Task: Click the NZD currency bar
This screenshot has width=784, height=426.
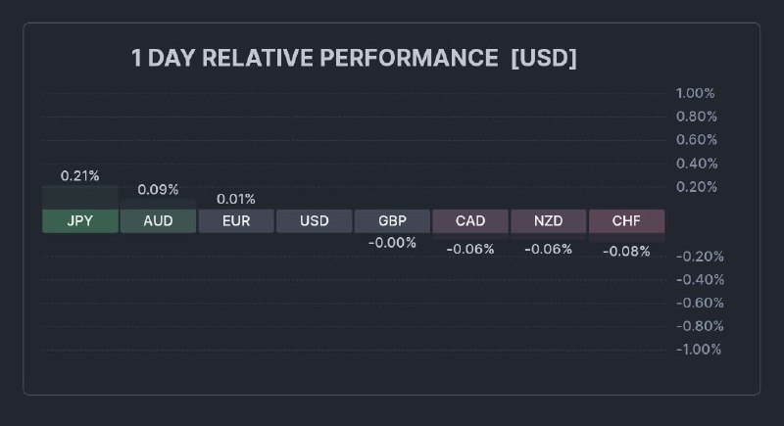Action: coord(549,221)
